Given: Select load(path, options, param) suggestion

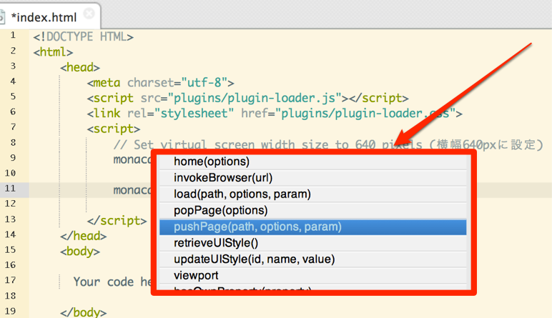Looking at the screenshot, I should click(x=242, y=194).
